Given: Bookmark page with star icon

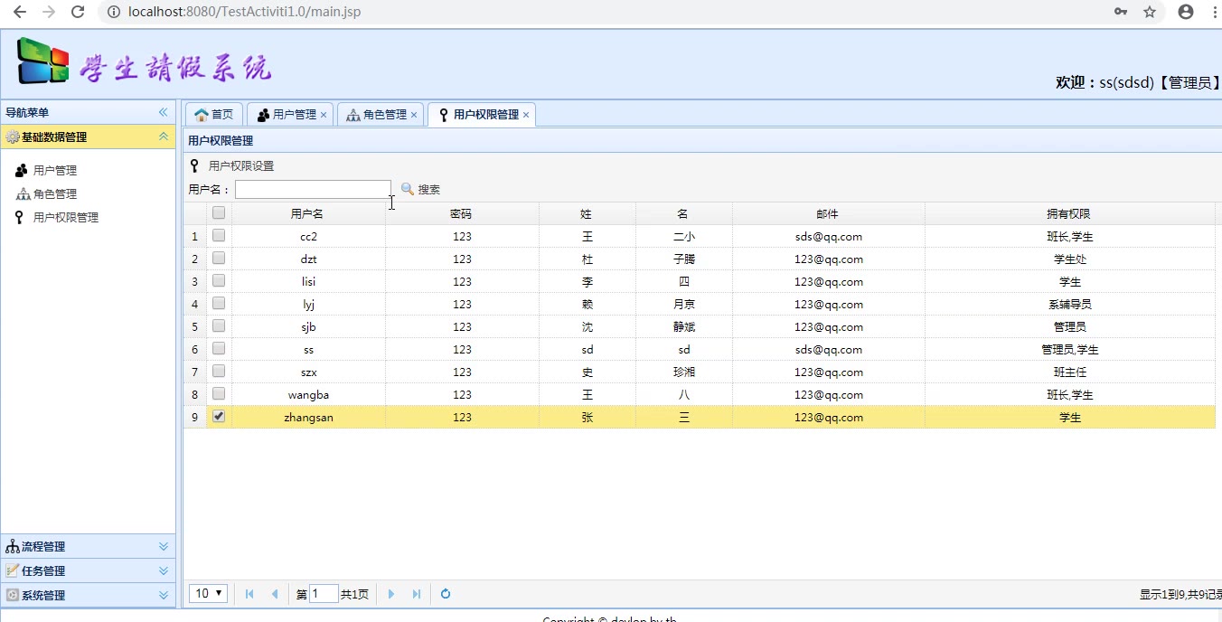Looking at the screenshot, I should (x=1150, y=12).
